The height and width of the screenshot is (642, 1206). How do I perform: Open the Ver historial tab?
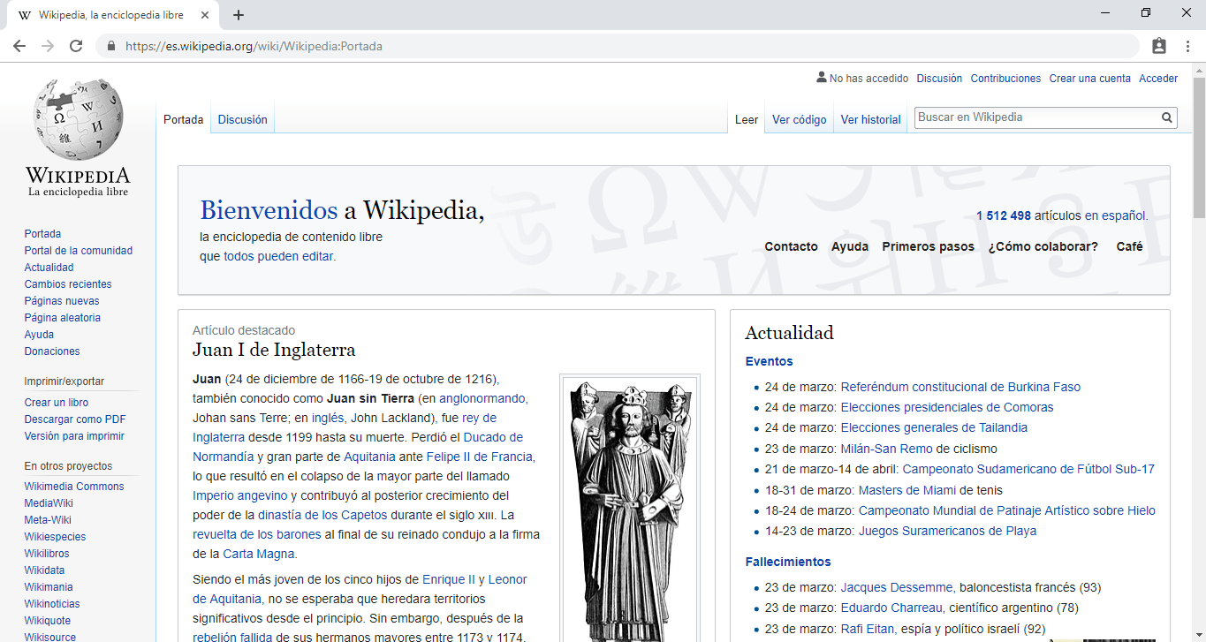click(870, 120)
